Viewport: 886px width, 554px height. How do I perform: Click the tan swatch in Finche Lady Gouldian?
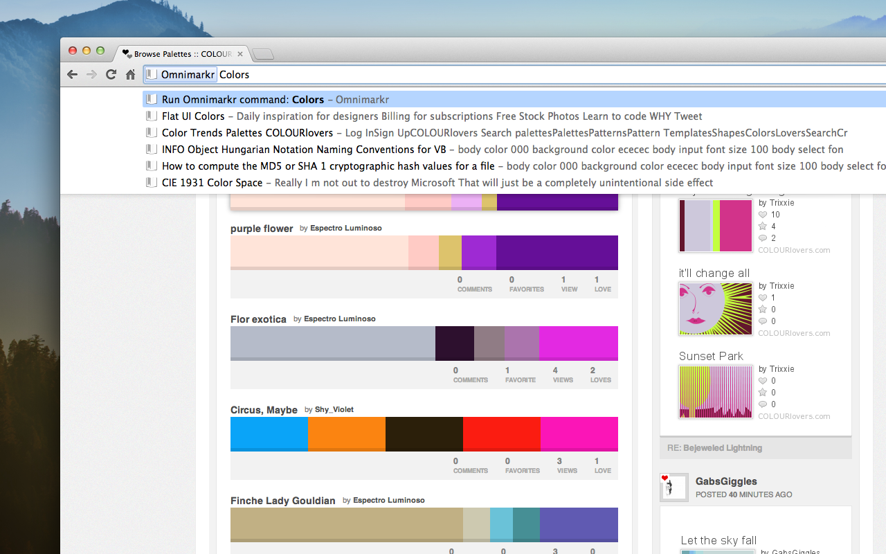pos(347,525)
